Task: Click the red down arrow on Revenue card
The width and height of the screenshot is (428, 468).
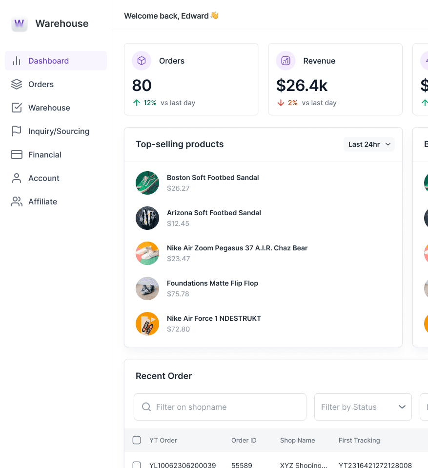Action: [281, 103]
